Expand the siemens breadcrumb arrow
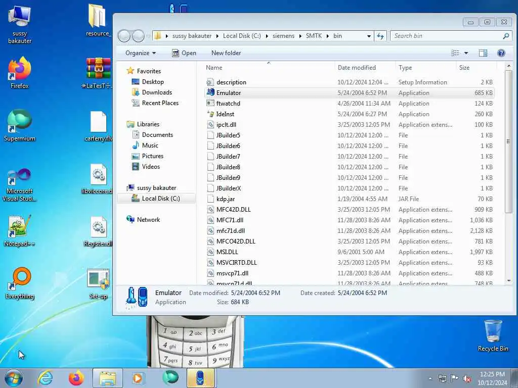Screen dimensions: 518x388 pyautogui.click(x=300, y=36)
